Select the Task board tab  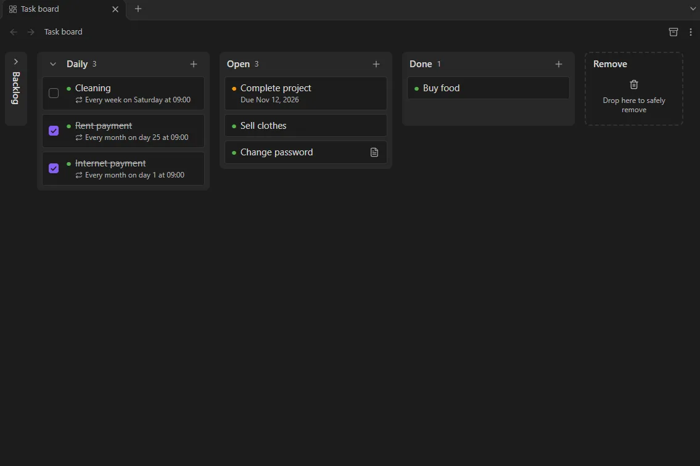(64, 9)
